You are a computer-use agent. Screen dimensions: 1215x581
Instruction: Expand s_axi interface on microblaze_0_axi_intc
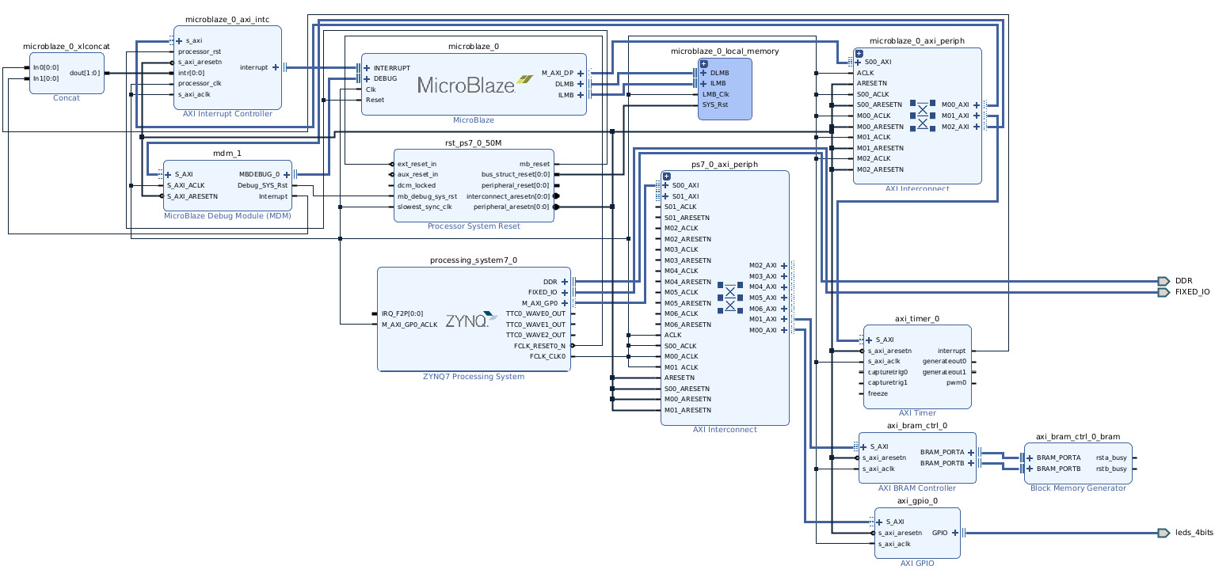179,40
